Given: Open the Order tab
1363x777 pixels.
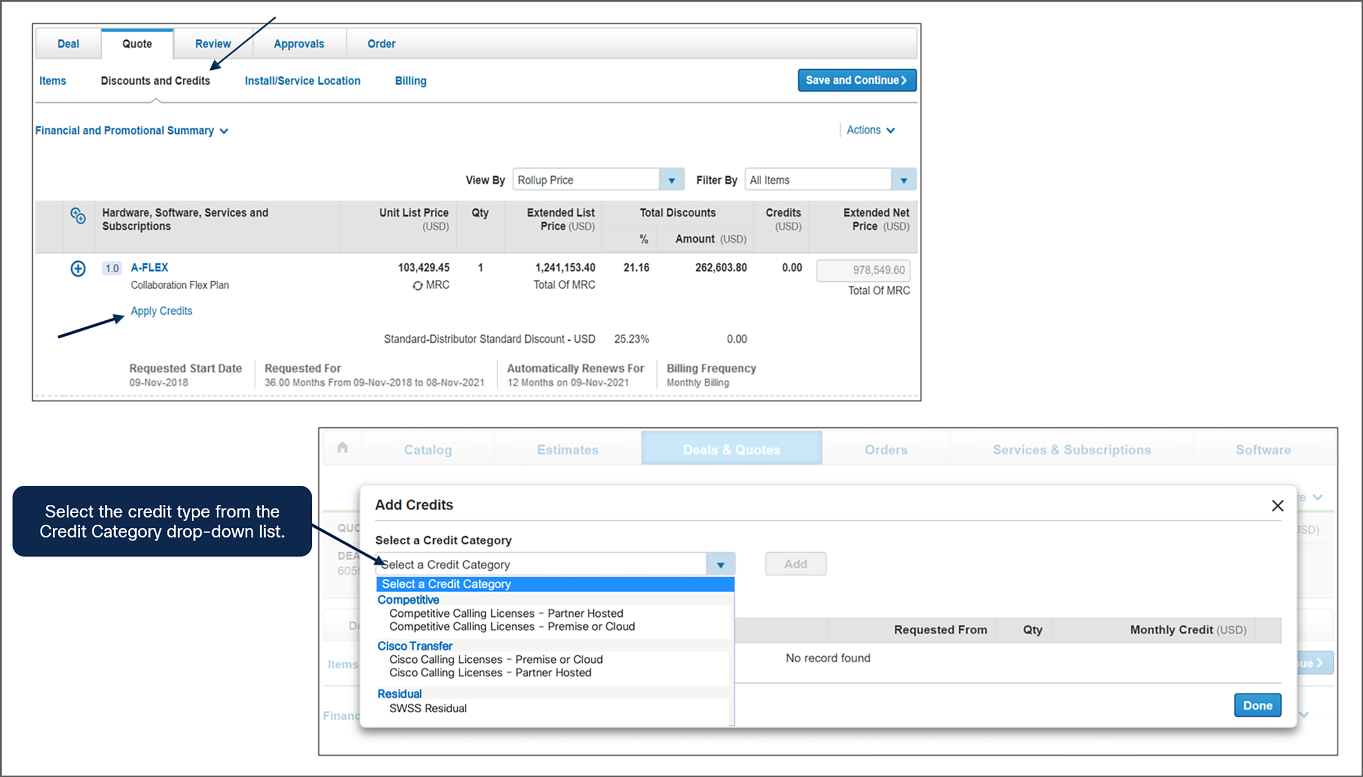Looking at the screenshot, I should (x=381, y=44).
